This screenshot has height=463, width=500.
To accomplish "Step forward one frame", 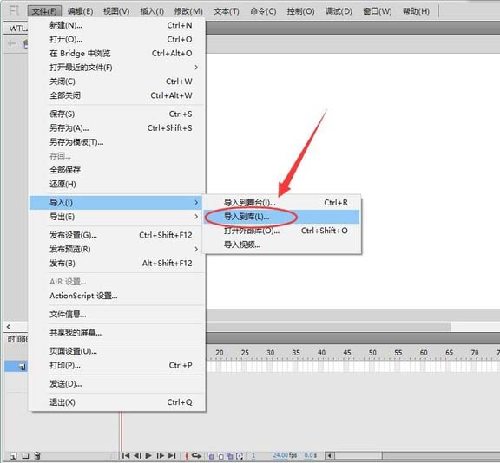I will tap(161, 456).
